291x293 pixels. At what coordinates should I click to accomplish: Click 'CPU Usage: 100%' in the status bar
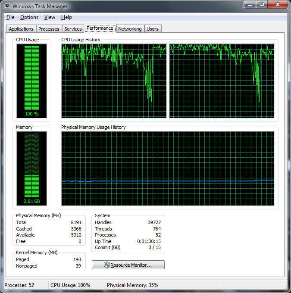pyautogui.click(x=70, y=285)
